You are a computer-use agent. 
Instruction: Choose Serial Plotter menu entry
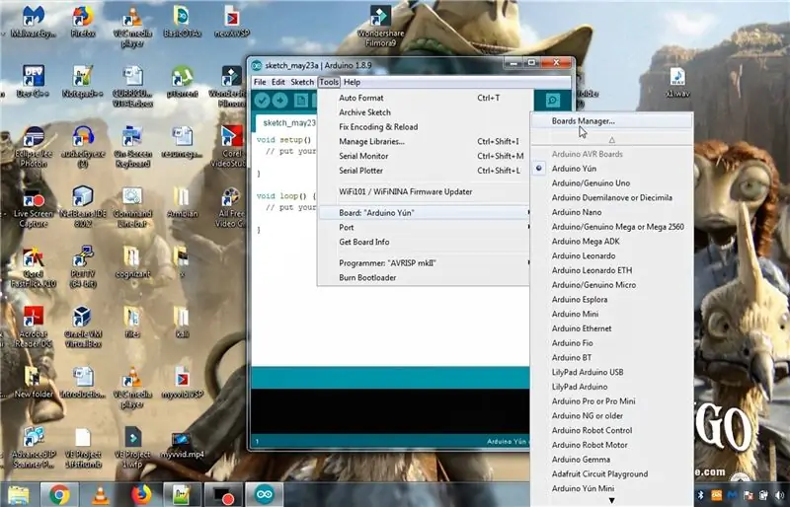click(x=425, y=171)
